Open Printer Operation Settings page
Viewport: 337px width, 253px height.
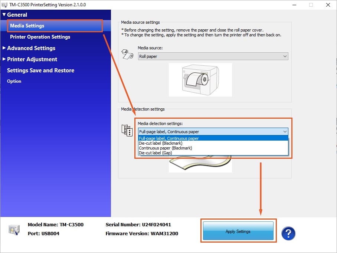[40, 37]
